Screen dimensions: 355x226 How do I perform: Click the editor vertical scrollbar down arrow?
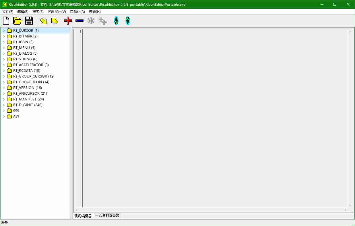[350, 205]
